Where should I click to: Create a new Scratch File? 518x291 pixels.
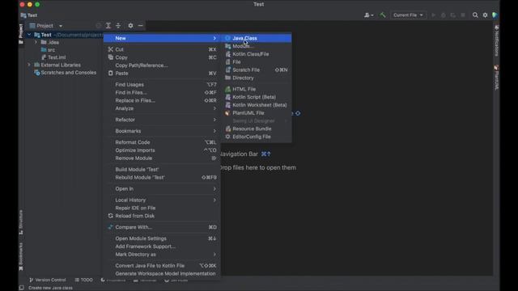point(256,70)
